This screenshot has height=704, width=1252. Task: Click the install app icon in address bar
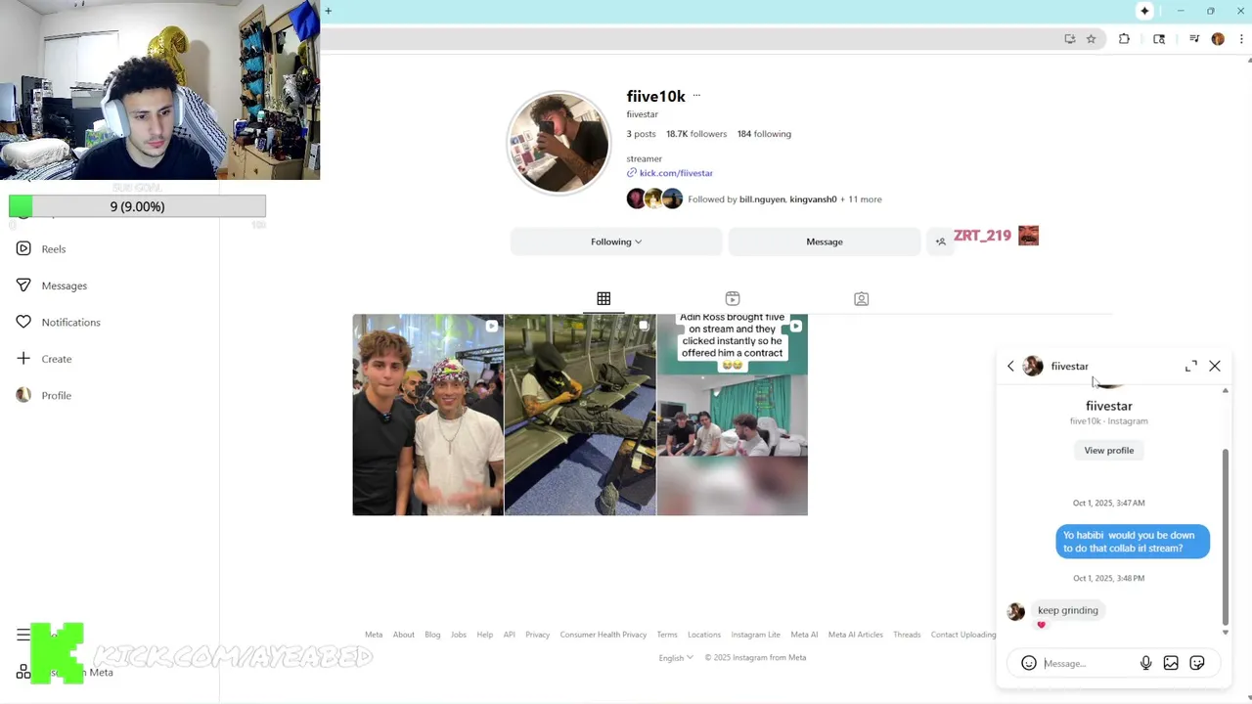(x=1070, y=39)
